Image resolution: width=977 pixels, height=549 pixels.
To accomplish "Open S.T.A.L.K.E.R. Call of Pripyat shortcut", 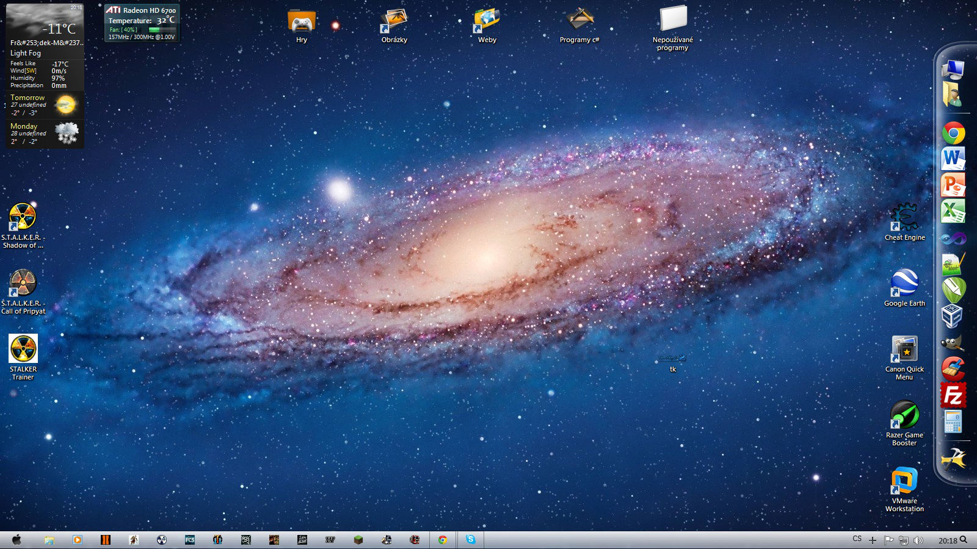I will point(23,283).
